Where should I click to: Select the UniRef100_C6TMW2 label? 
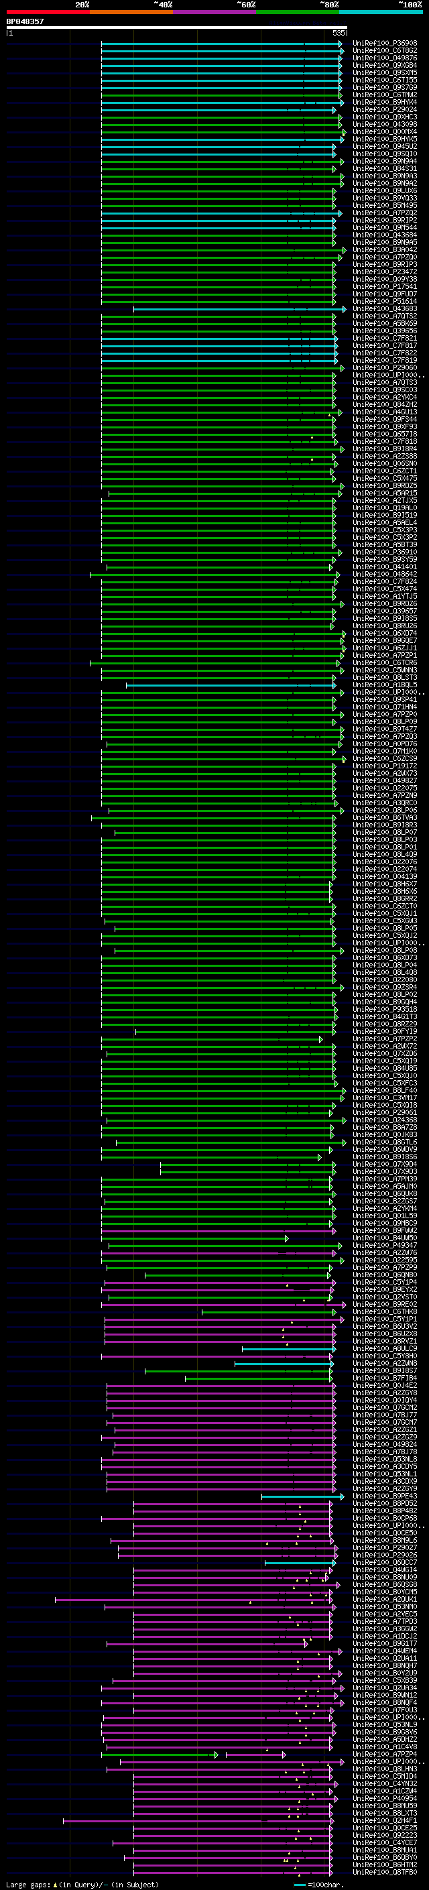[385, 95]
